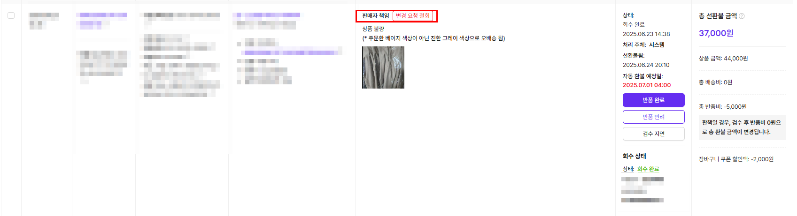Viewport: 797px width, 216px height.
Task: Click the 변경 요청 철회 button
Action: pyautogui.click(x=412, y=16)
